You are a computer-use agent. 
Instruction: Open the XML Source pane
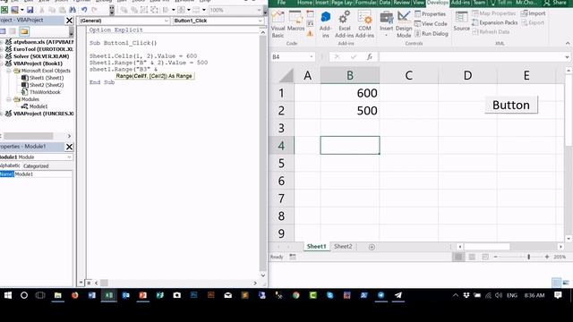click(x=462, y=21)
